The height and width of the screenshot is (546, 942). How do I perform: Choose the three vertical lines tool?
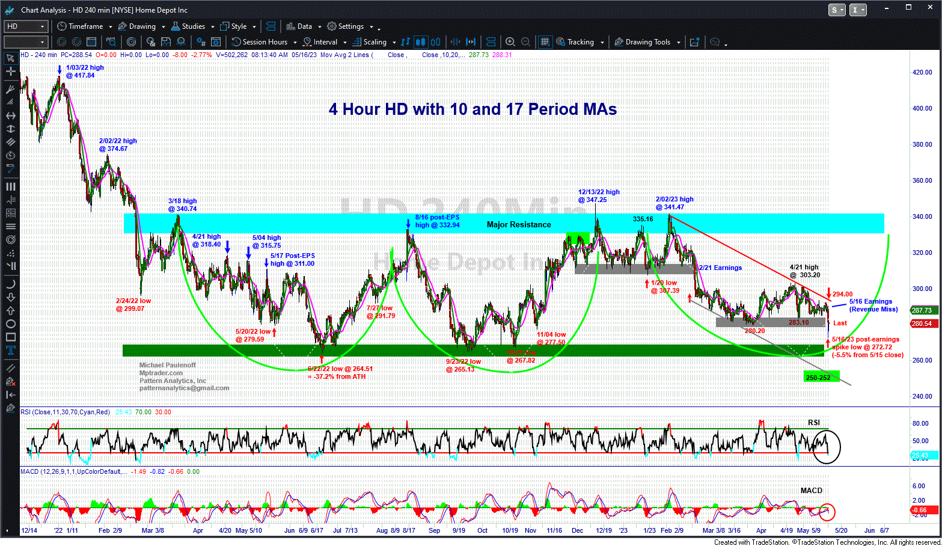click(x=10, y=187)
